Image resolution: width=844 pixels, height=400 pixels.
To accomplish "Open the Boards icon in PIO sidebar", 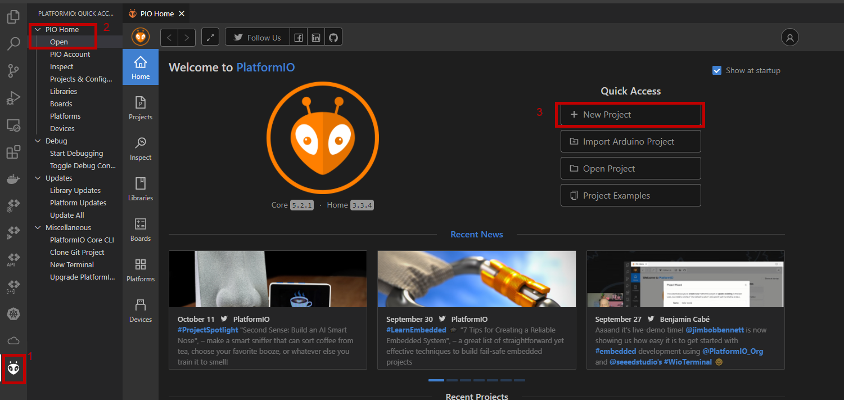I will point(141,229).
